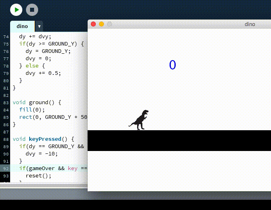Click highlighted 'if(gameOver && key ==' line
271x210 pixels.
coord(53,168)
